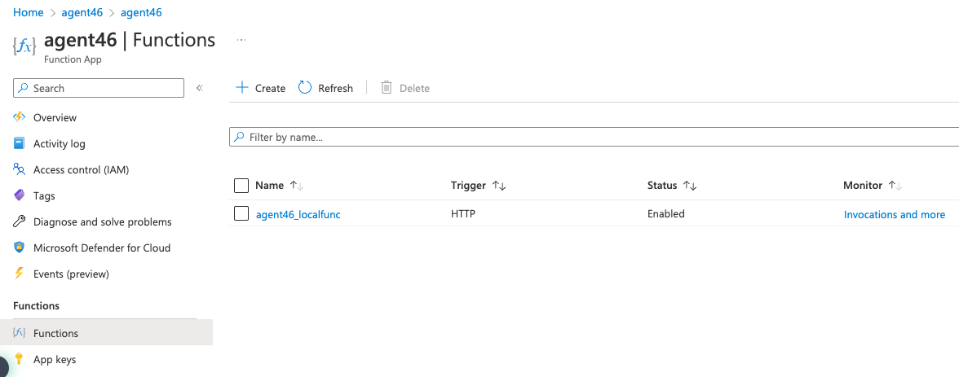Image resolution: width=959 pixels, height=377 pixels.
Task: Focus the Filter by name field
Action: [594, 137]
